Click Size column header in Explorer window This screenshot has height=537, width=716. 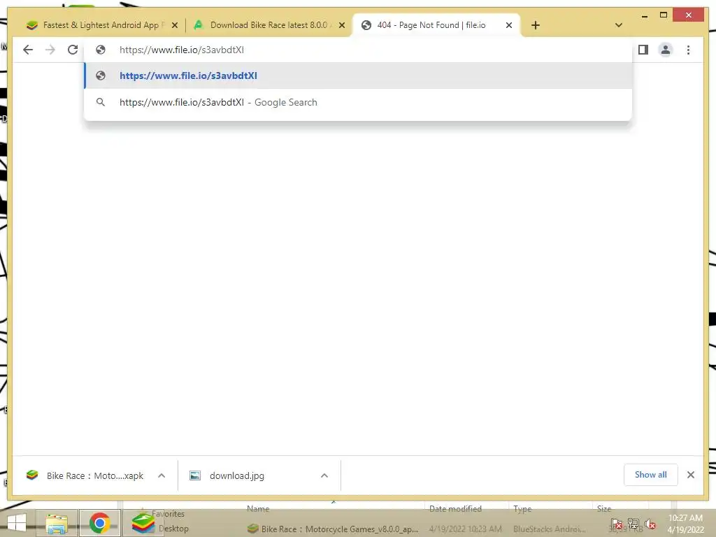click(603, 509)
